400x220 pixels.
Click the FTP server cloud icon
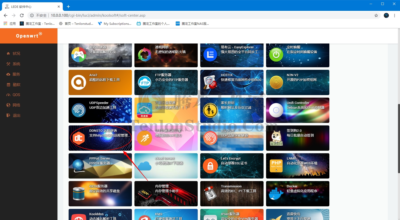click(x=145, y=82)
